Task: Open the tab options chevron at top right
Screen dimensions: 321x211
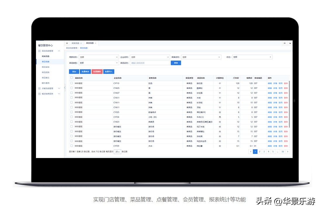Action: (x=290, y=43)
